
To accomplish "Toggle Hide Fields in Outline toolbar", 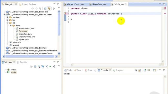I will [43, 67].
